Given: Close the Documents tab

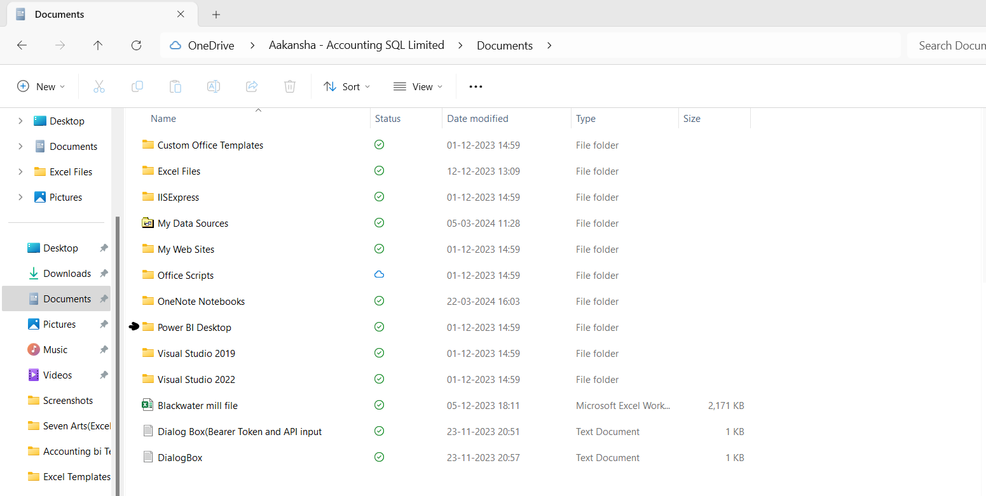Looking at the screenshot, I should pos(181,14).
